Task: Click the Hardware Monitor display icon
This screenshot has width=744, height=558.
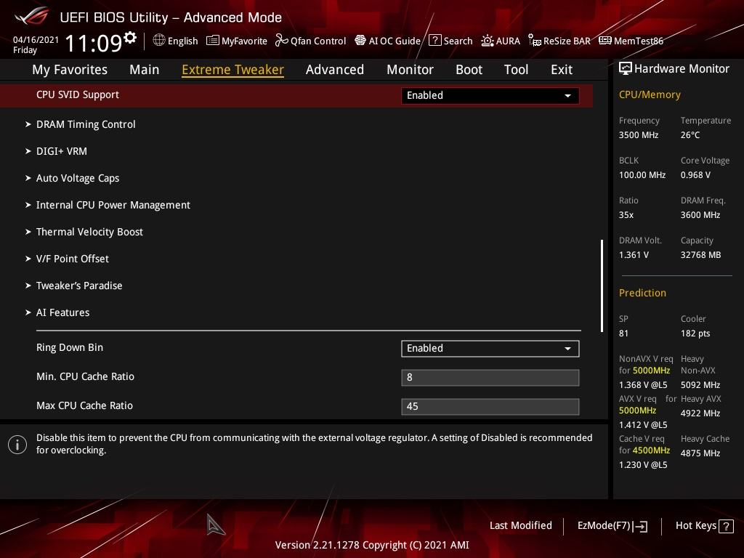Action: [x=626, y=69]
